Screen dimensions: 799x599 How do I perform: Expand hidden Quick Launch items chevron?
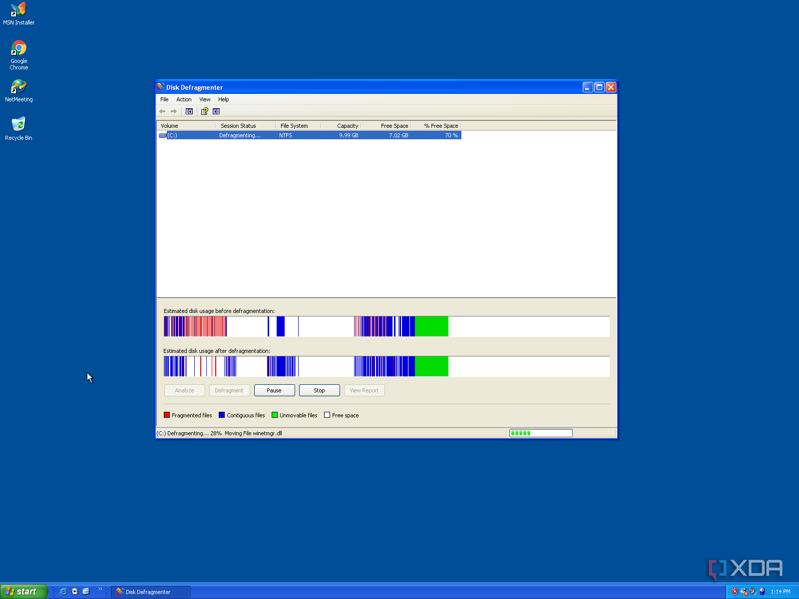pos(100,589)
